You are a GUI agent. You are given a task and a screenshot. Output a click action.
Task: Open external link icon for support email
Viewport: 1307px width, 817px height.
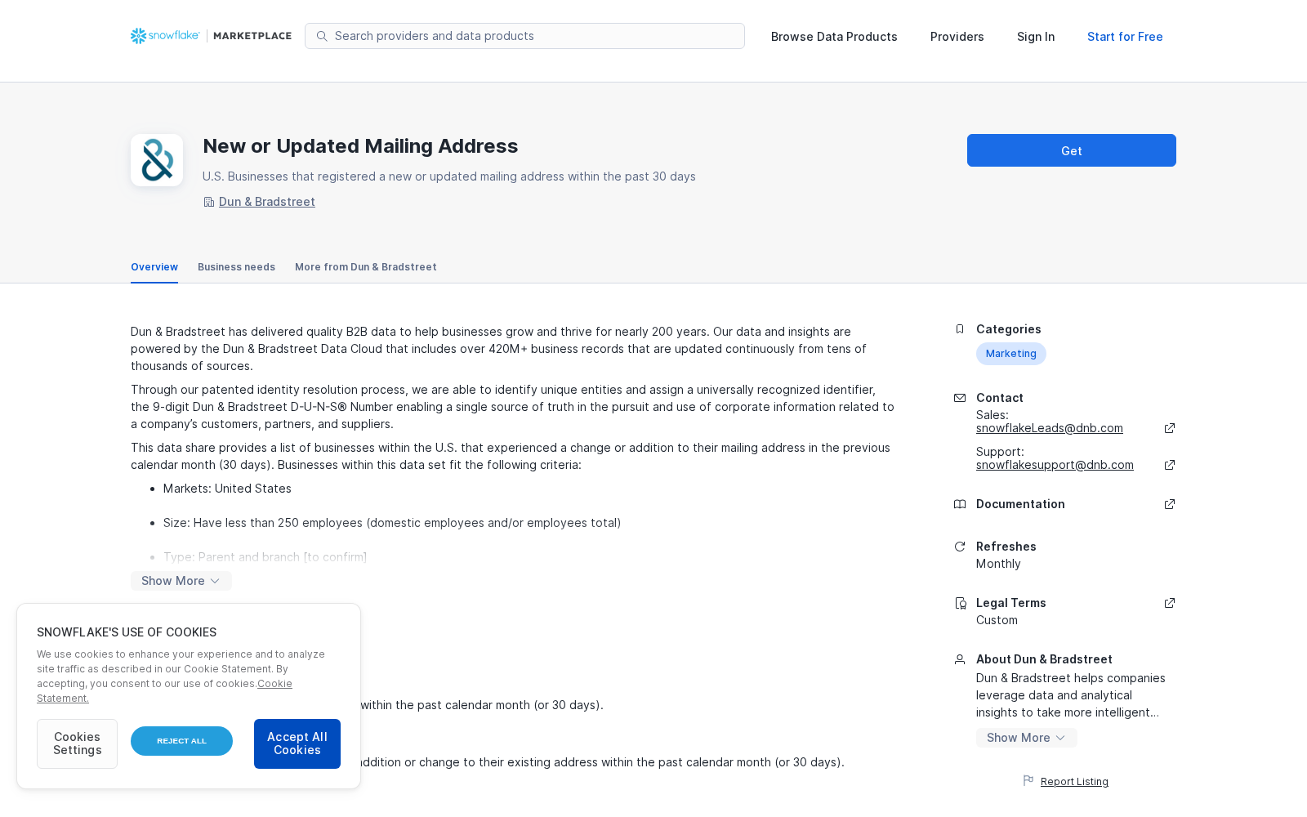click(x=1170, y=465)
